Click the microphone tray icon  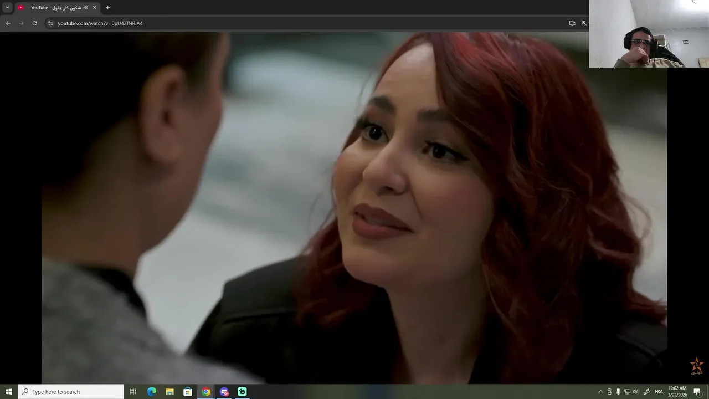coord(618,392)
